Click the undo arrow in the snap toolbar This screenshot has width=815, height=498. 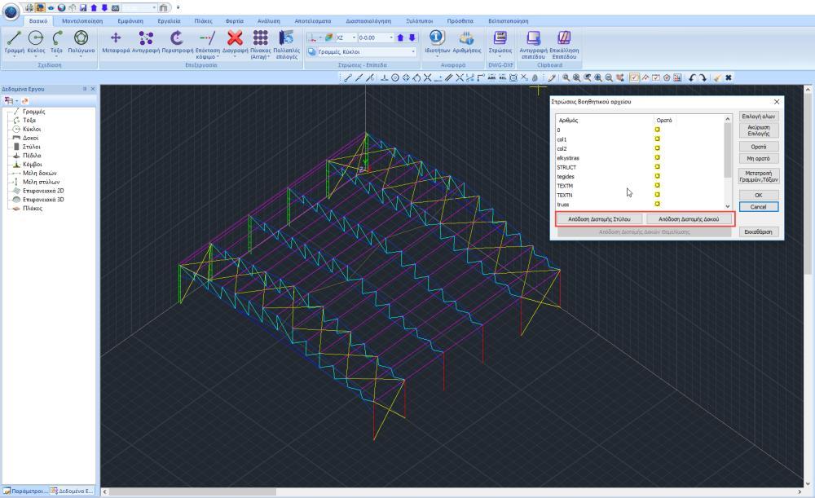(692, 77)
